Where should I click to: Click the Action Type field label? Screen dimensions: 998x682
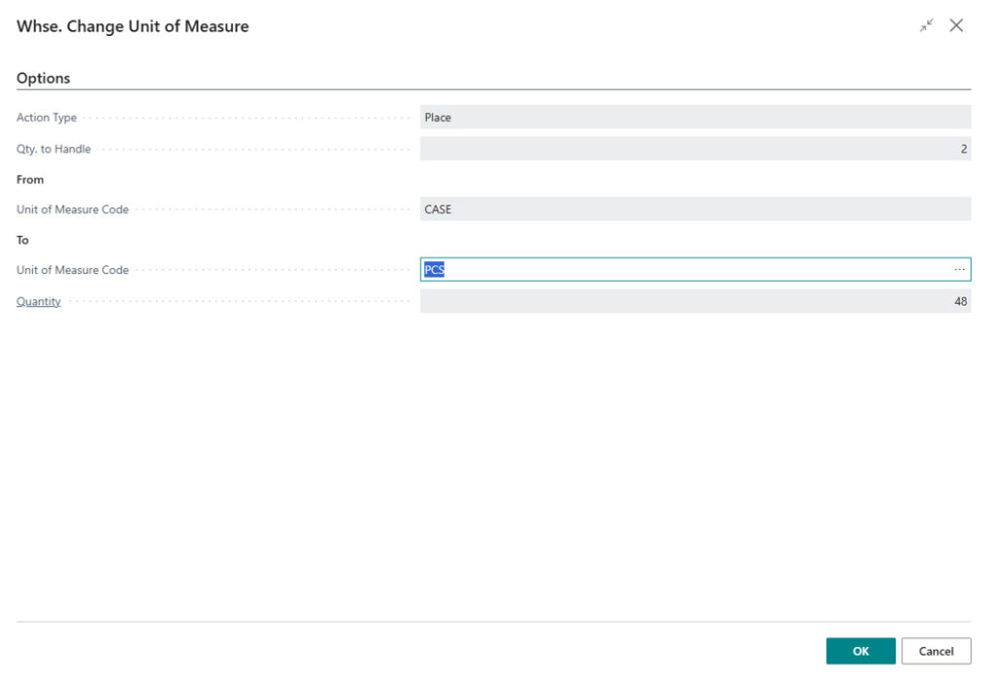click(46, 117)
